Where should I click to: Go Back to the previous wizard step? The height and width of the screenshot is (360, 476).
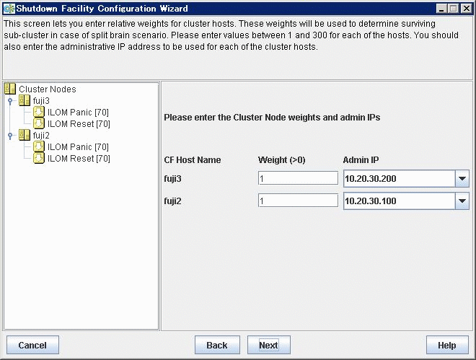pyautogui.click(x=217, y=345)
